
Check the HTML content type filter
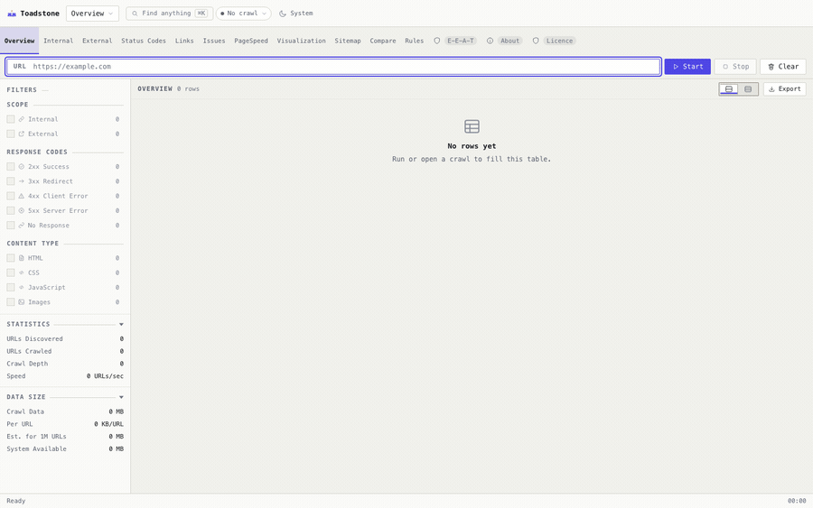point(10,258)
